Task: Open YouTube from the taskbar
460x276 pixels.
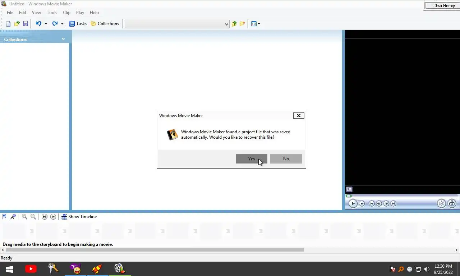Action: (x=31, y=269)
